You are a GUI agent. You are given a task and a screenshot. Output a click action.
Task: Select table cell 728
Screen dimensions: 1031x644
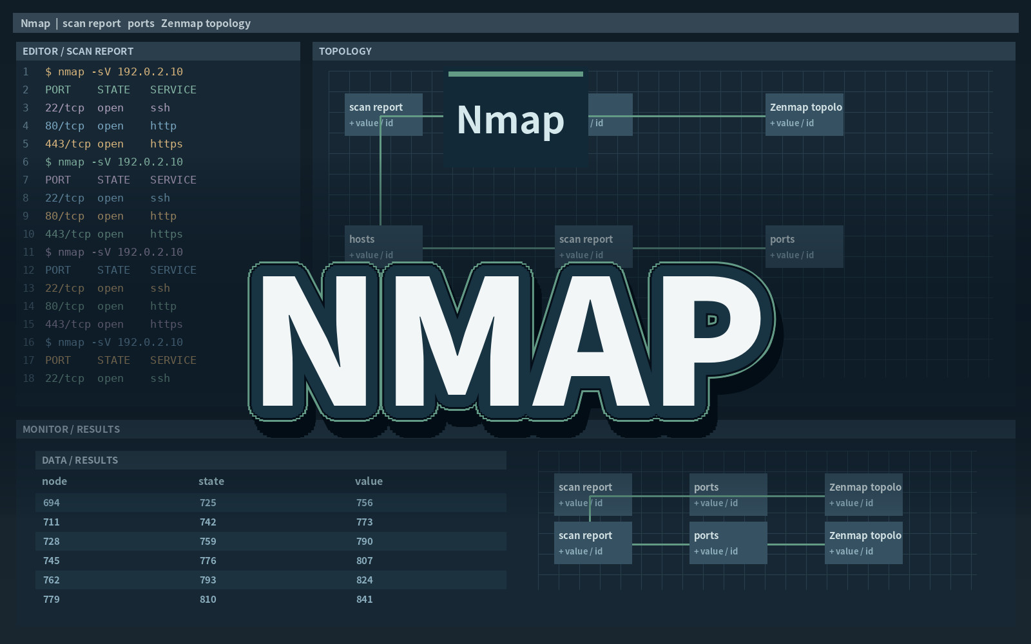(52, 541)
